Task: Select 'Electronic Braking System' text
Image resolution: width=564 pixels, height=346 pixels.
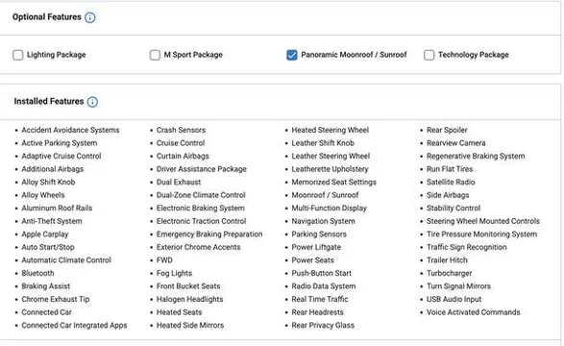Action: point(201,208)
